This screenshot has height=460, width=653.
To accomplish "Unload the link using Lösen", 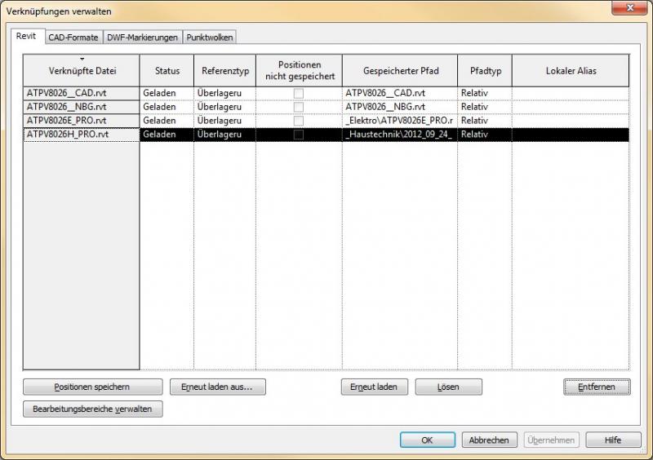I will [x=448, y=387].
